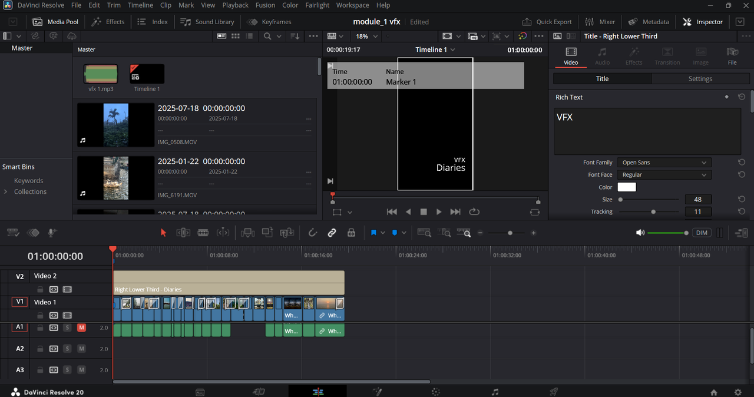The height and width of the screenshot is (397, 754).
Task: Click the Quick Export button
Action: tap(547, 22)
